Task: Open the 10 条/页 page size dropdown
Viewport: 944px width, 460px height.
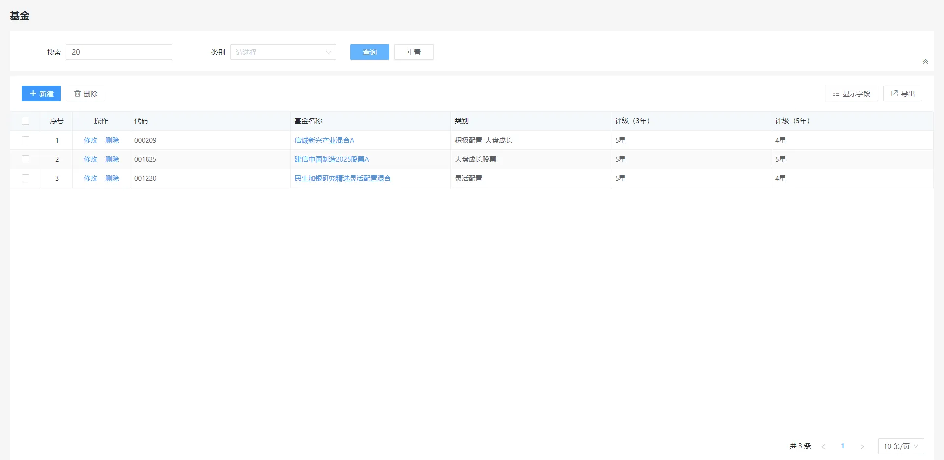Action: (x=901, y=446)
